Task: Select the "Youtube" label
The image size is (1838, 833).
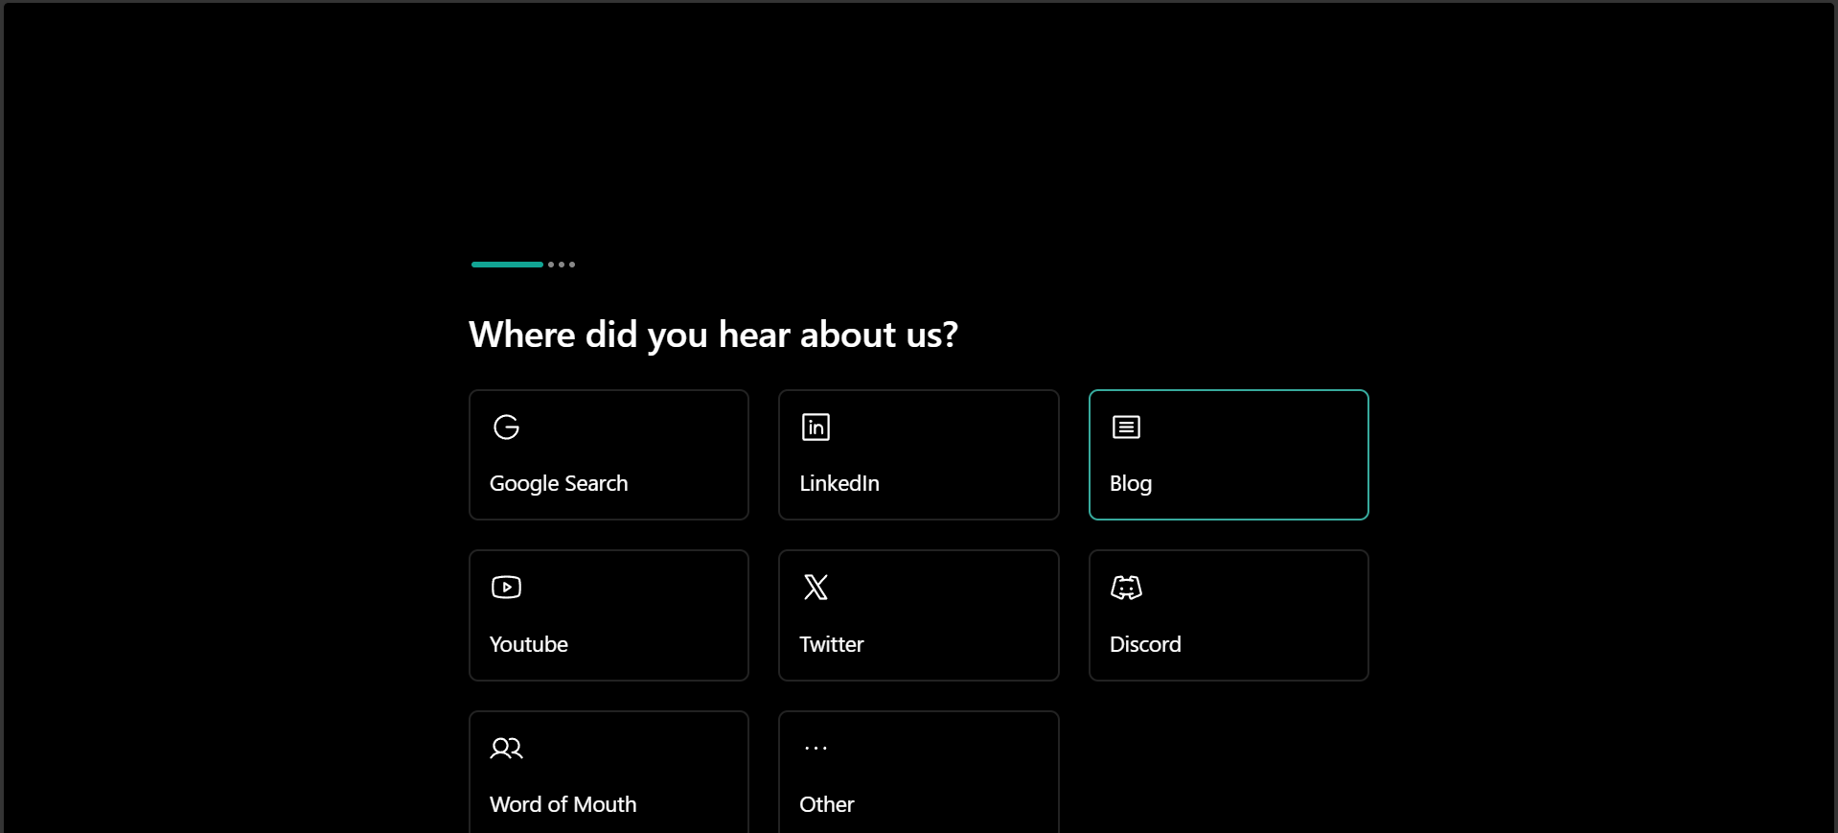Action: tap(529, 644)
